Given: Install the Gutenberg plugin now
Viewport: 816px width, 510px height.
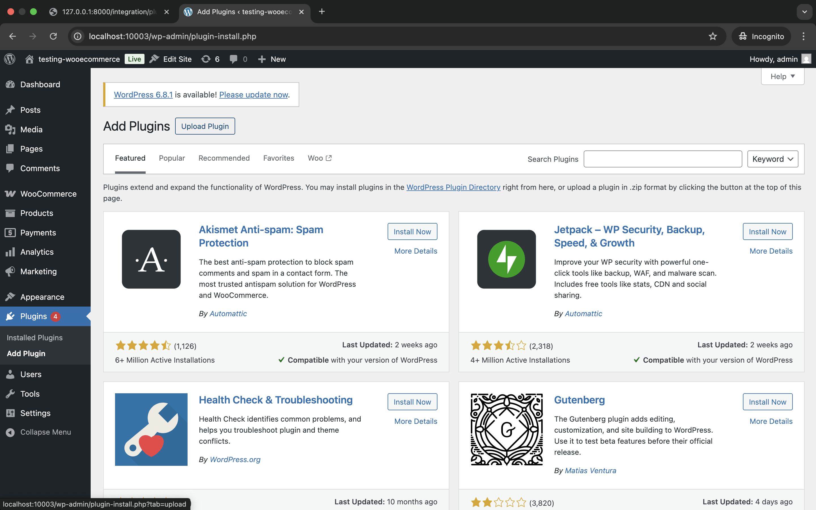Looking at the screenshot, I should 768,402.
